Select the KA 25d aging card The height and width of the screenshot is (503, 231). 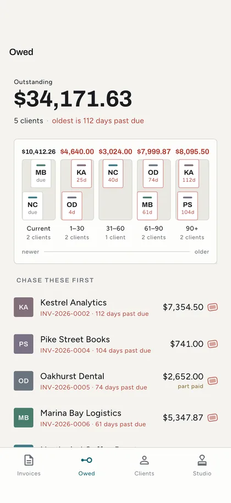click(x=81, y=174)
